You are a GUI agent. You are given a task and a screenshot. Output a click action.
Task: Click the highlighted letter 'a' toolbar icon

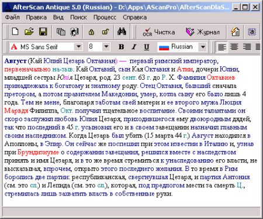(252, 32)
